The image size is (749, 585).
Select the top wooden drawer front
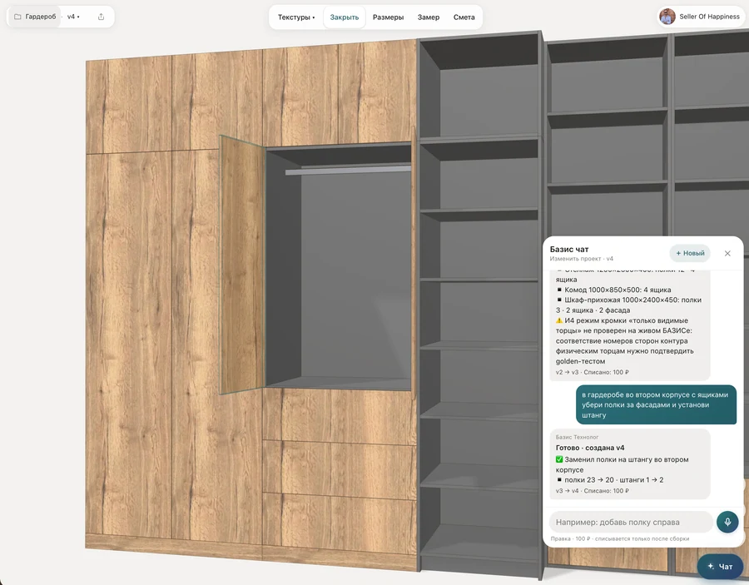(x=340, y=414)
